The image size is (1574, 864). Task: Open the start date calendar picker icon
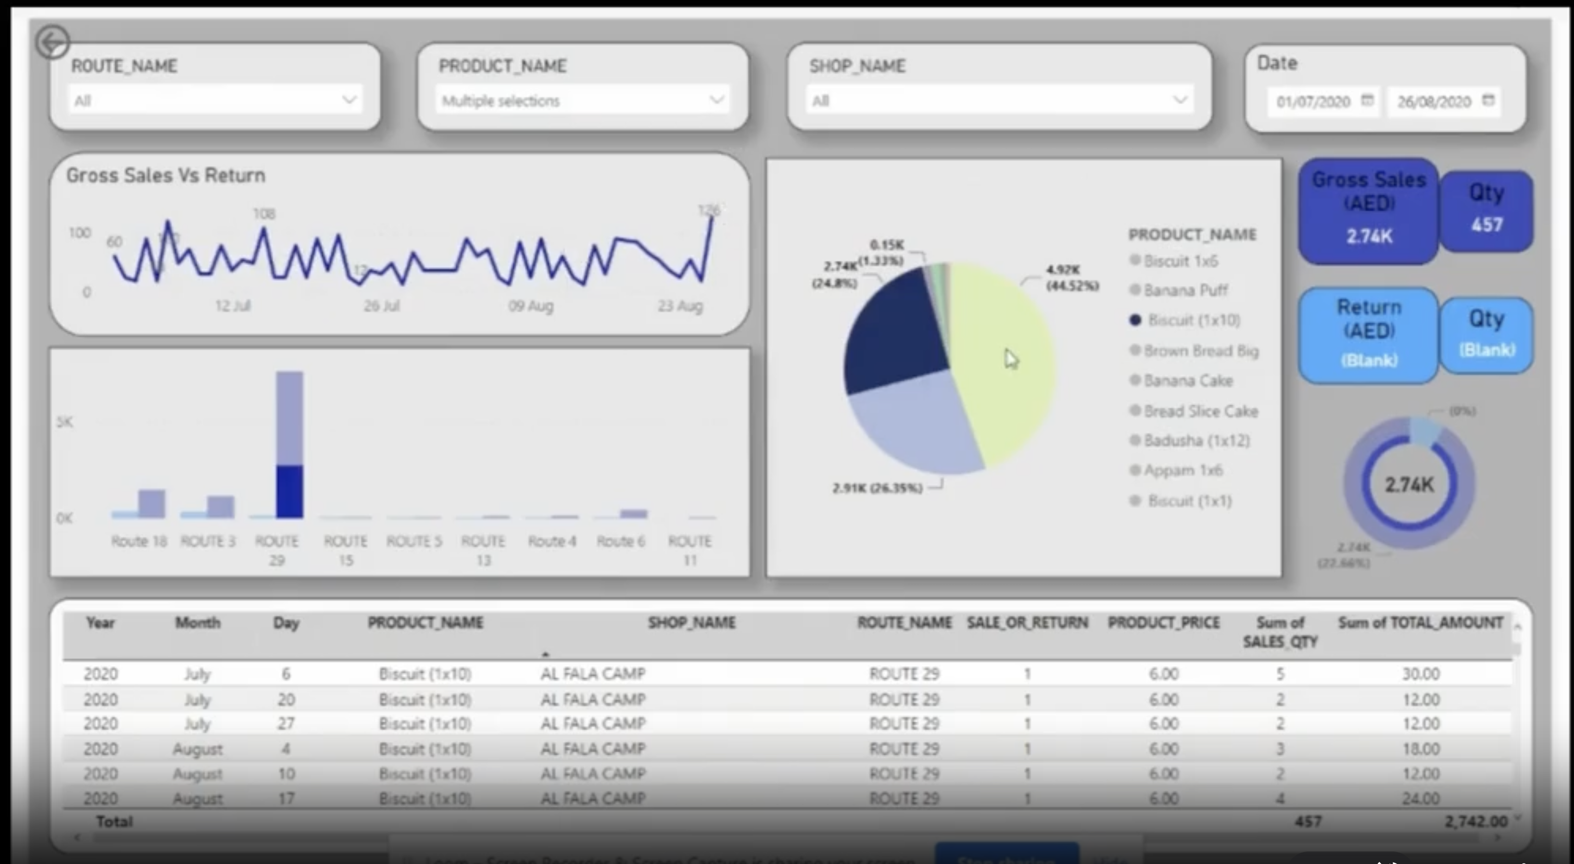[1368, 100]
